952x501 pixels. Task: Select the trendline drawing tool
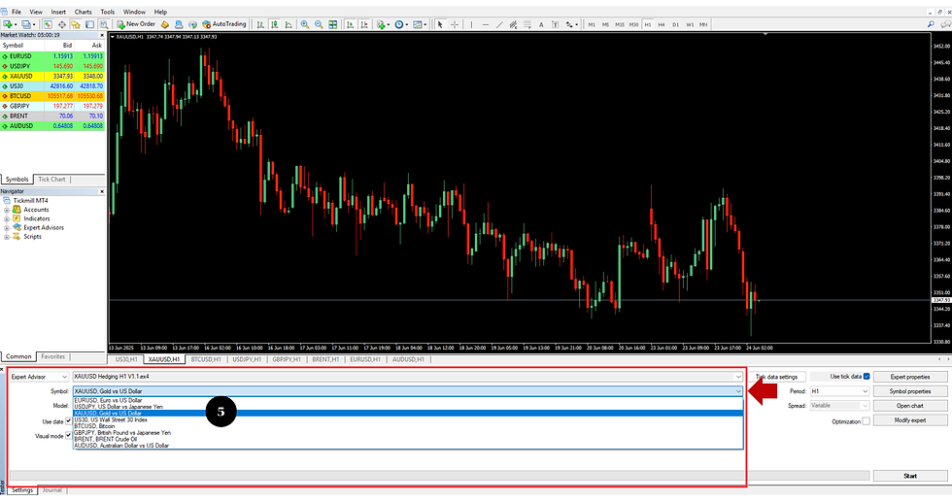coord(499,24)
